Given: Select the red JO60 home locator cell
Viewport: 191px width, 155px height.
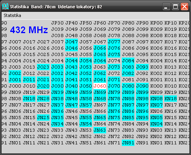Looking at the screenshot, I should click(100, 86).
